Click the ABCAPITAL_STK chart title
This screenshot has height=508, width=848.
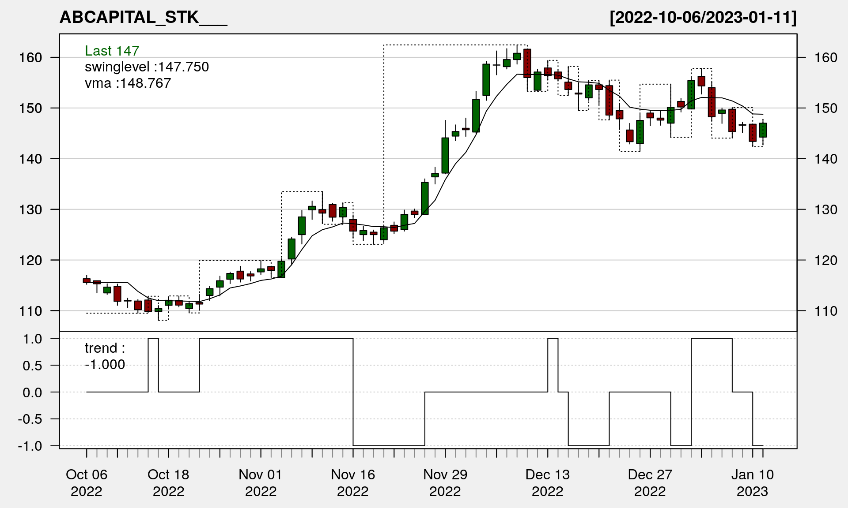pyautogui.click(x=143, y=18)
